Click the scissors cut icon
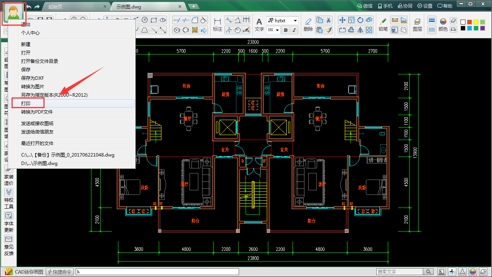Viewport: 492px width, 277px height. click(x=329, y=20)
